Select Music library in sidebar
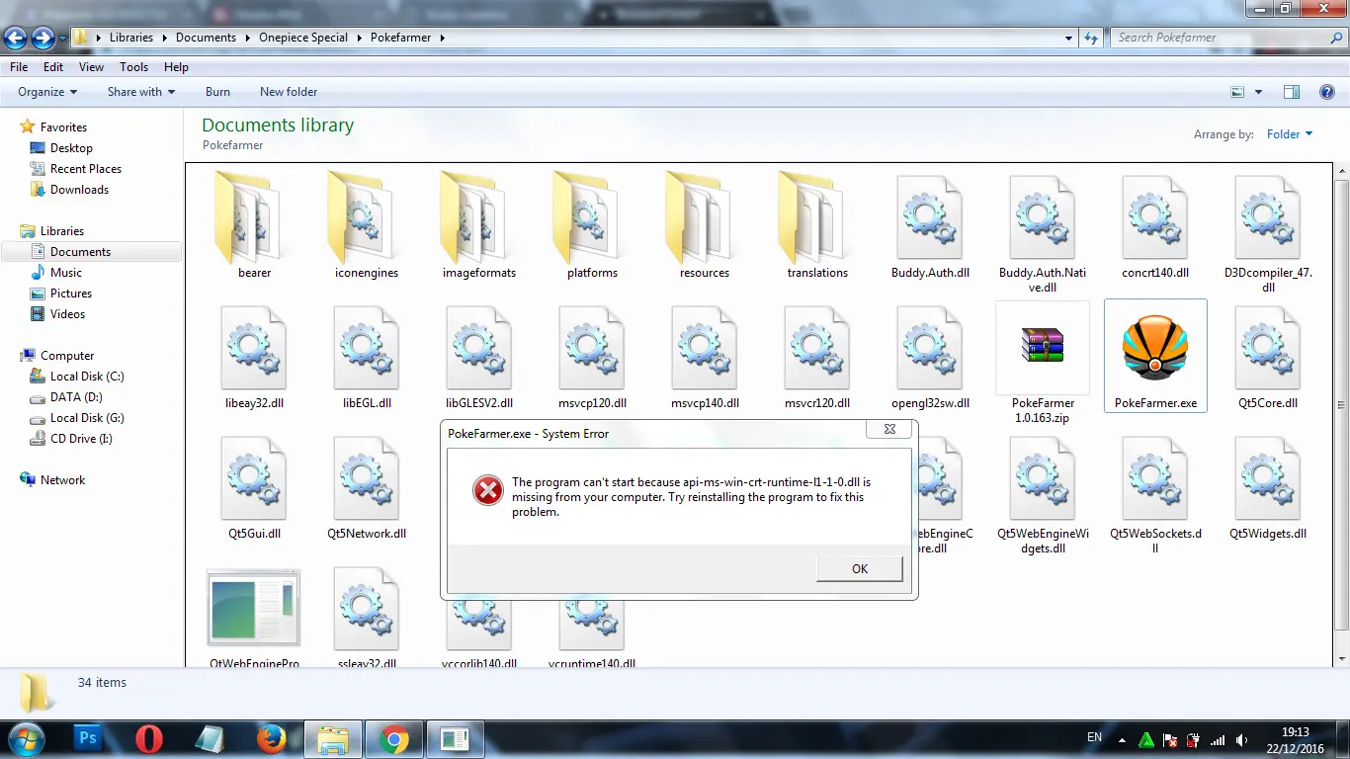The height and width of the screenshot is (759, 1350). tap(66, 273)
